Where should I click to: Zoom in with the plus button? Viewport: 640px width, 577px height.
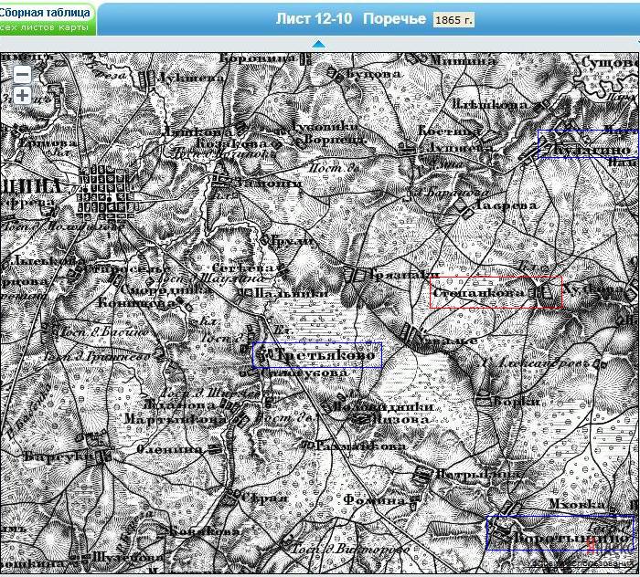[22, 95]
